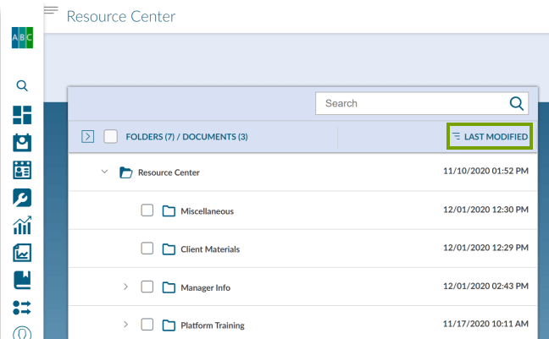Click the Resource Center page title

click(x=121, y=16)
